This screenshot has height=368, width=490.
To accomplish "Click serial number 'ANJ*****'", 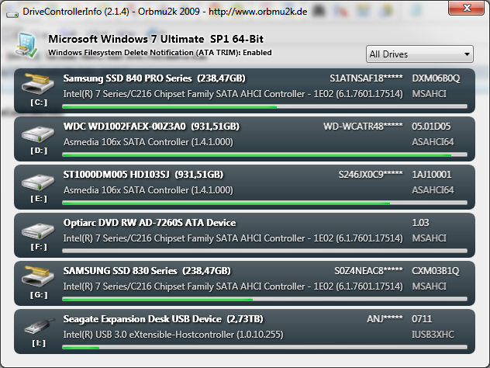I will [x=385, y=319].
